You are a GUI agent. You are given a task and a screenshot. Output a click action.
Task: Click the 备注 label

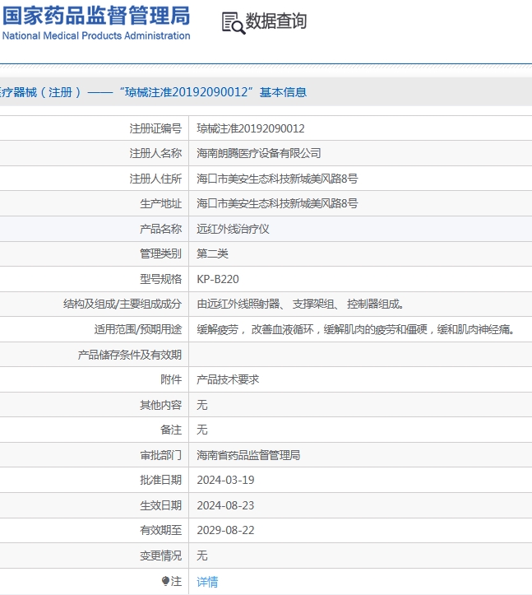(x=171, y=430)
